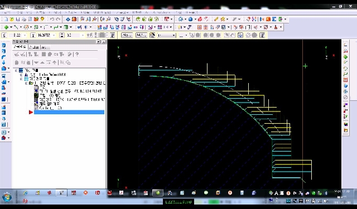
Task: Open dropdown arrow beside blue sphere shading icon
Action: pos(195,20)
